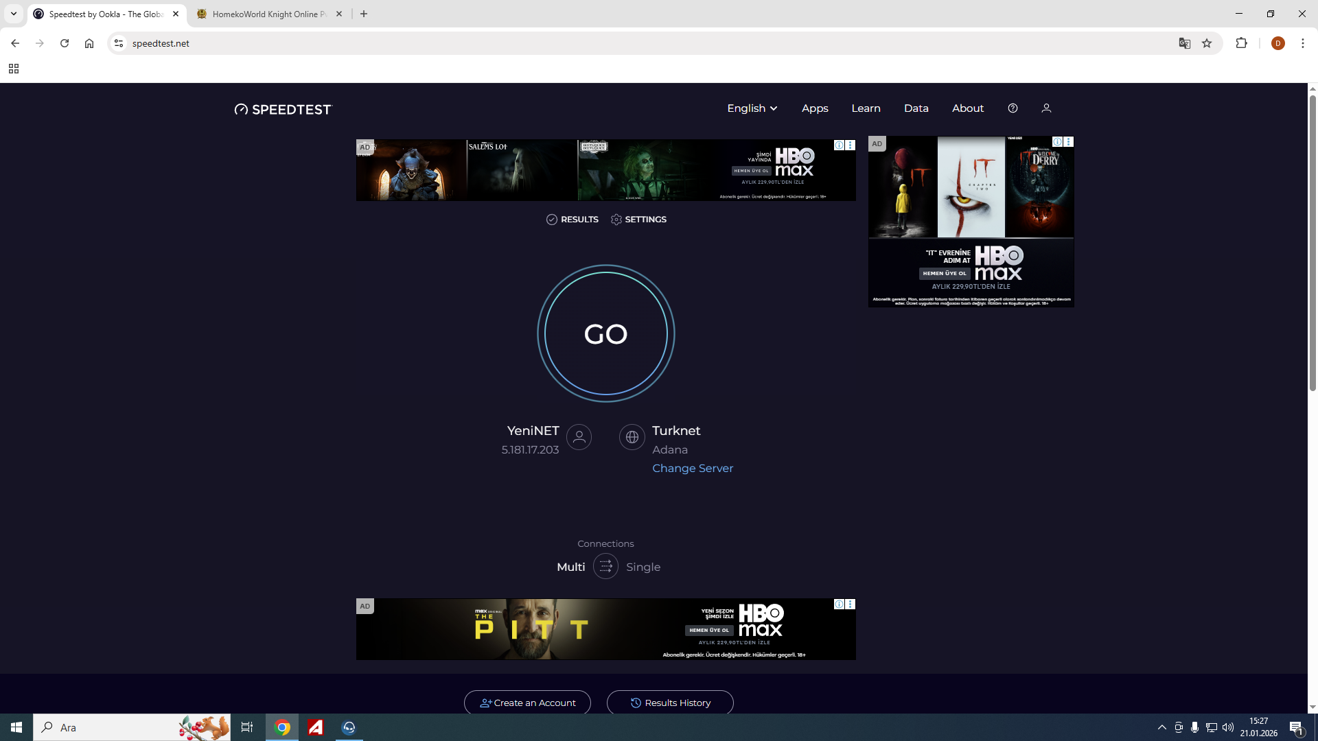Screen dimensions: 1318x741
Task: Open the RESULTS link
Action: click(x=573, y=220)
